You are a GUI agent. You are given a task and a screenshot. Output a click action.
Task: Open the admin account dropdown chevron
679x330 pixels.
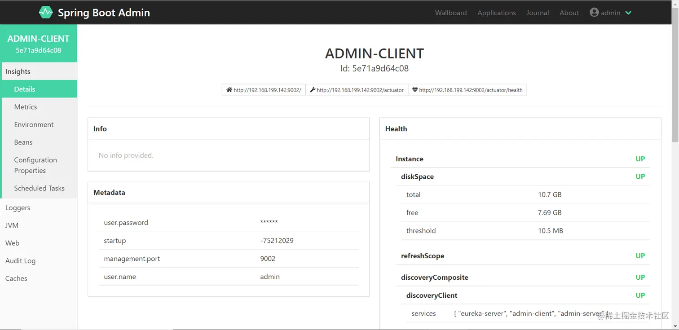628,13
